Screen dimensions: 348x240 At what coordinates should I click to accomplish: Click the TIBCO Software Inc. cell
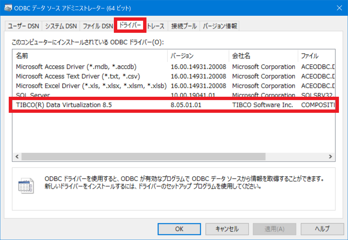(263, 105)
